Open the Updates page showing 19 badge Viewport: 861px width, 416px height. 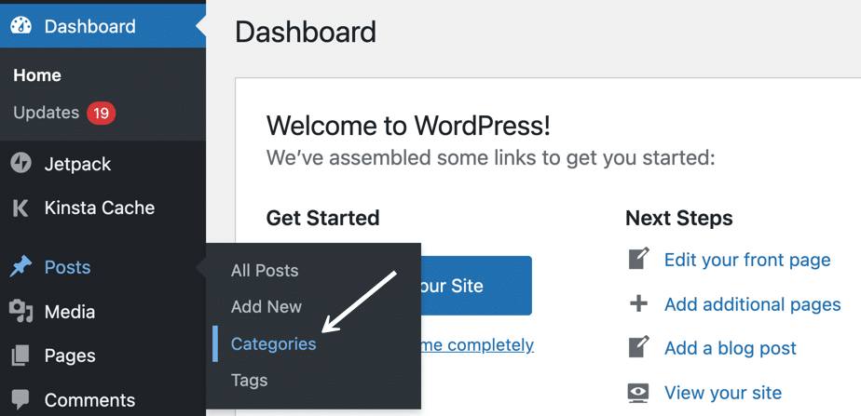coord(47,113)
